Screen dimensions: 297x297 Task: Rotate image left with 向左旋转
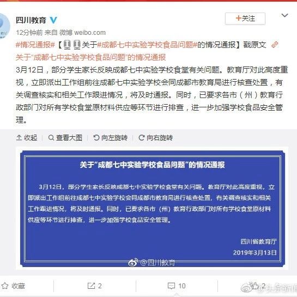click(x=110, y=138)
